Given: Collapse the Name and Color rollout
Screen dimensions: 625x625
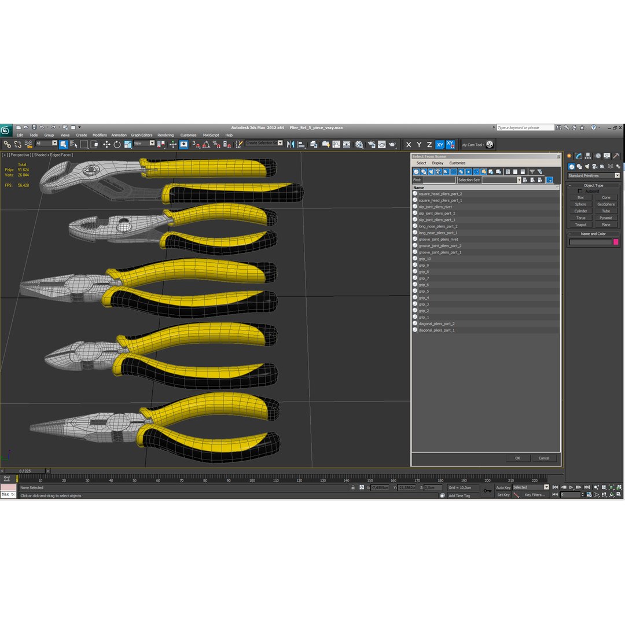Looking at the screenshot, I should click(x=593, y=234).
